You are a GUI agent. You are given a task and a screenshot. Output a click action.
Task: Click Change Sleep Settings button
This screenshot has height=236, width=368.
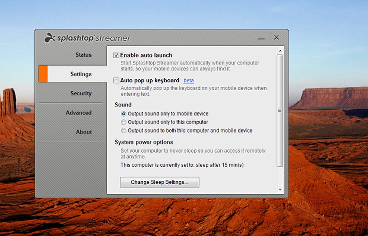pyautogui.click(x=160, y=182)
